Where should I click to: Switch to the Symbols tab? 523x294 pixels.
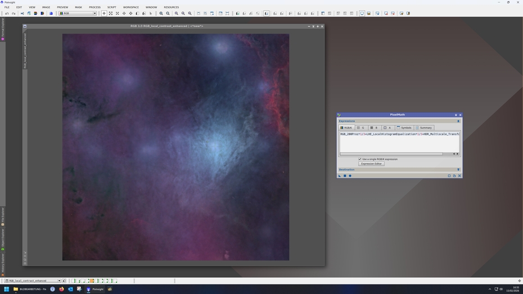[x=404, y=127]
